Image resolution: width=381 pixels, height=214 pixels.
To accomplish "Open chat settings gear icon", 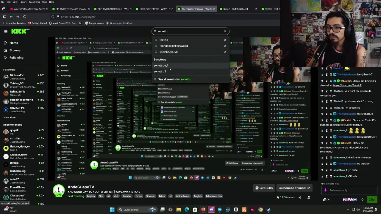I will (x=362, y=199).
